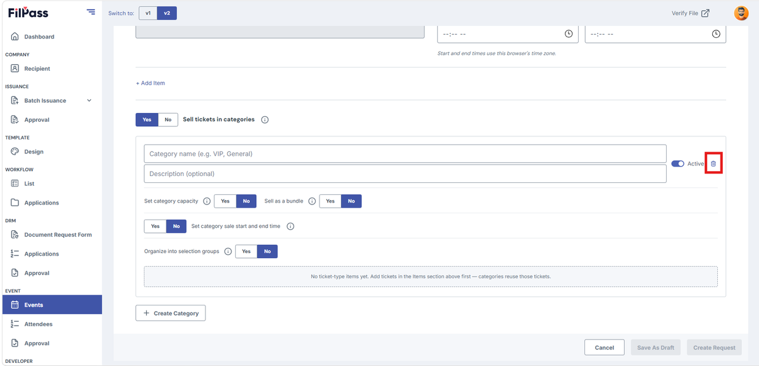Select Yes for Set category capacity

[225, 201]
